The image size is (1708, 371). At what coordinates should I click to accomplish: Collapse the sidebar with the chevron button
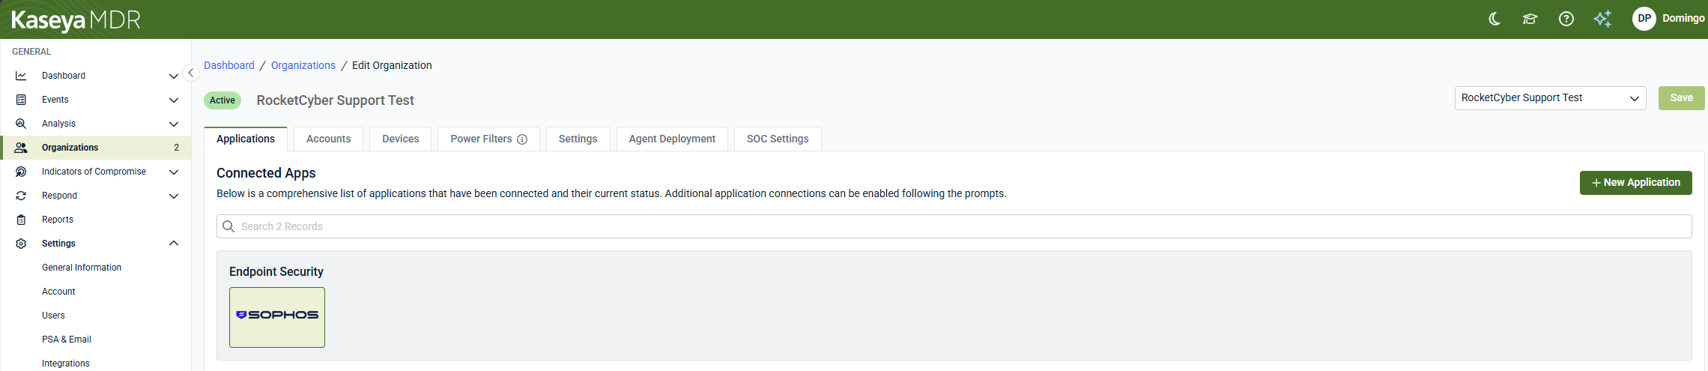191,73
